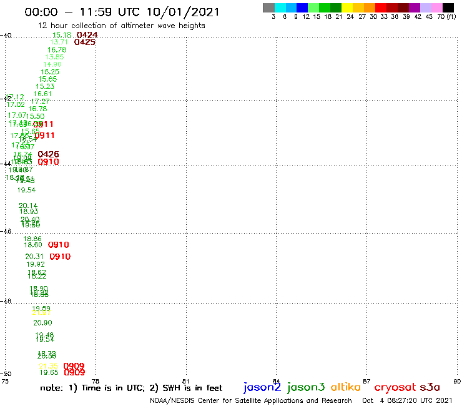Click the gray swatch in the color scale

[269, 7]
